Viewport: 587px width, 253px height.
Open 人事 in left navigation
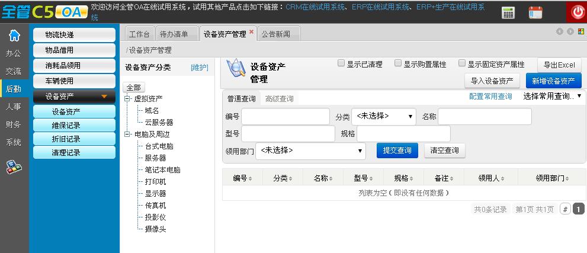click(14, 107)
